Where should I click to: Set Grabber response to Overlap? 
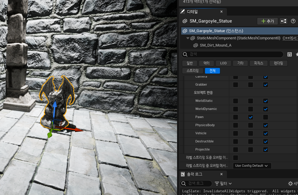[251, 85]
